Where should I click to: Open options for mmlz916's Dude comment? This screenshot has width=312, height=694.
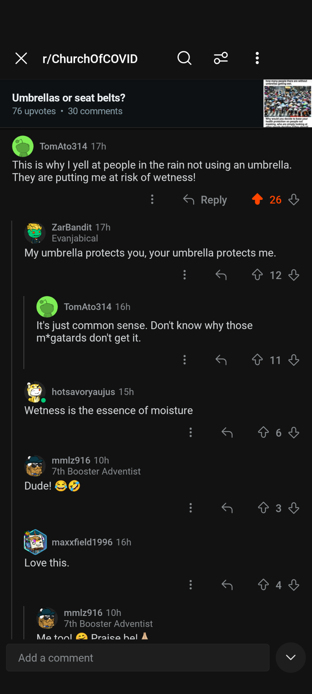(x=191, y=508)
